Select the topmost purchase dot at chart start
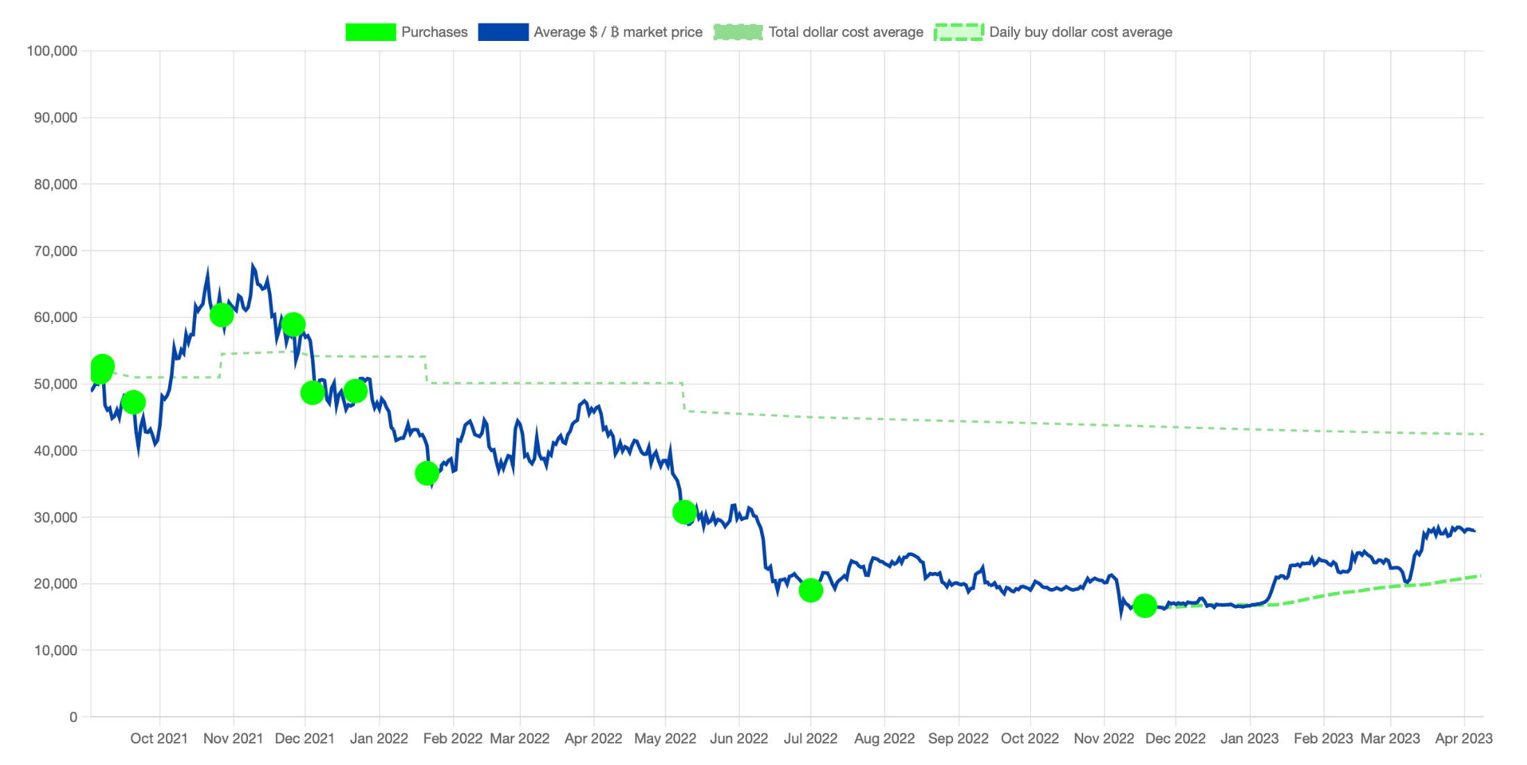Viewport: 1527px width, 765px height. coord(103,366)
